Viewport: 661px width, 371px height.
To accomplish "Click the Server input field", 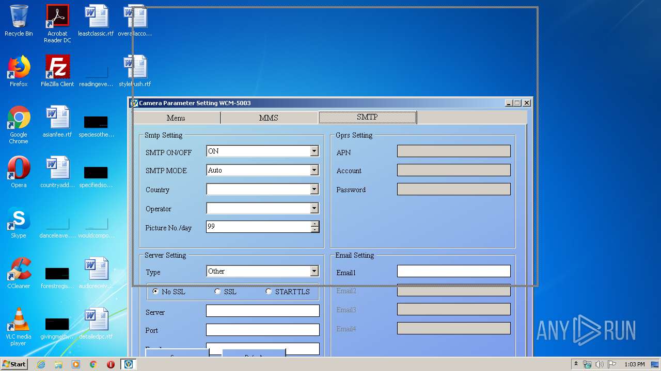I will click(262, 311).
